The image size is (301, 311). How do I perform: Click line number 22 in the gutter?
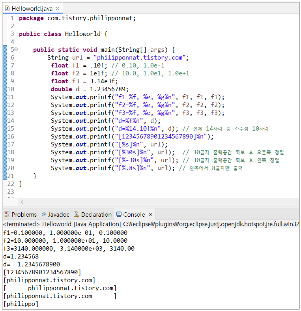pos(11,184)
